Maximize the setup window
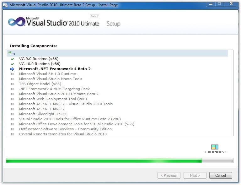The height and width of the screenshot is (185, 241). [x=219, y=4]
